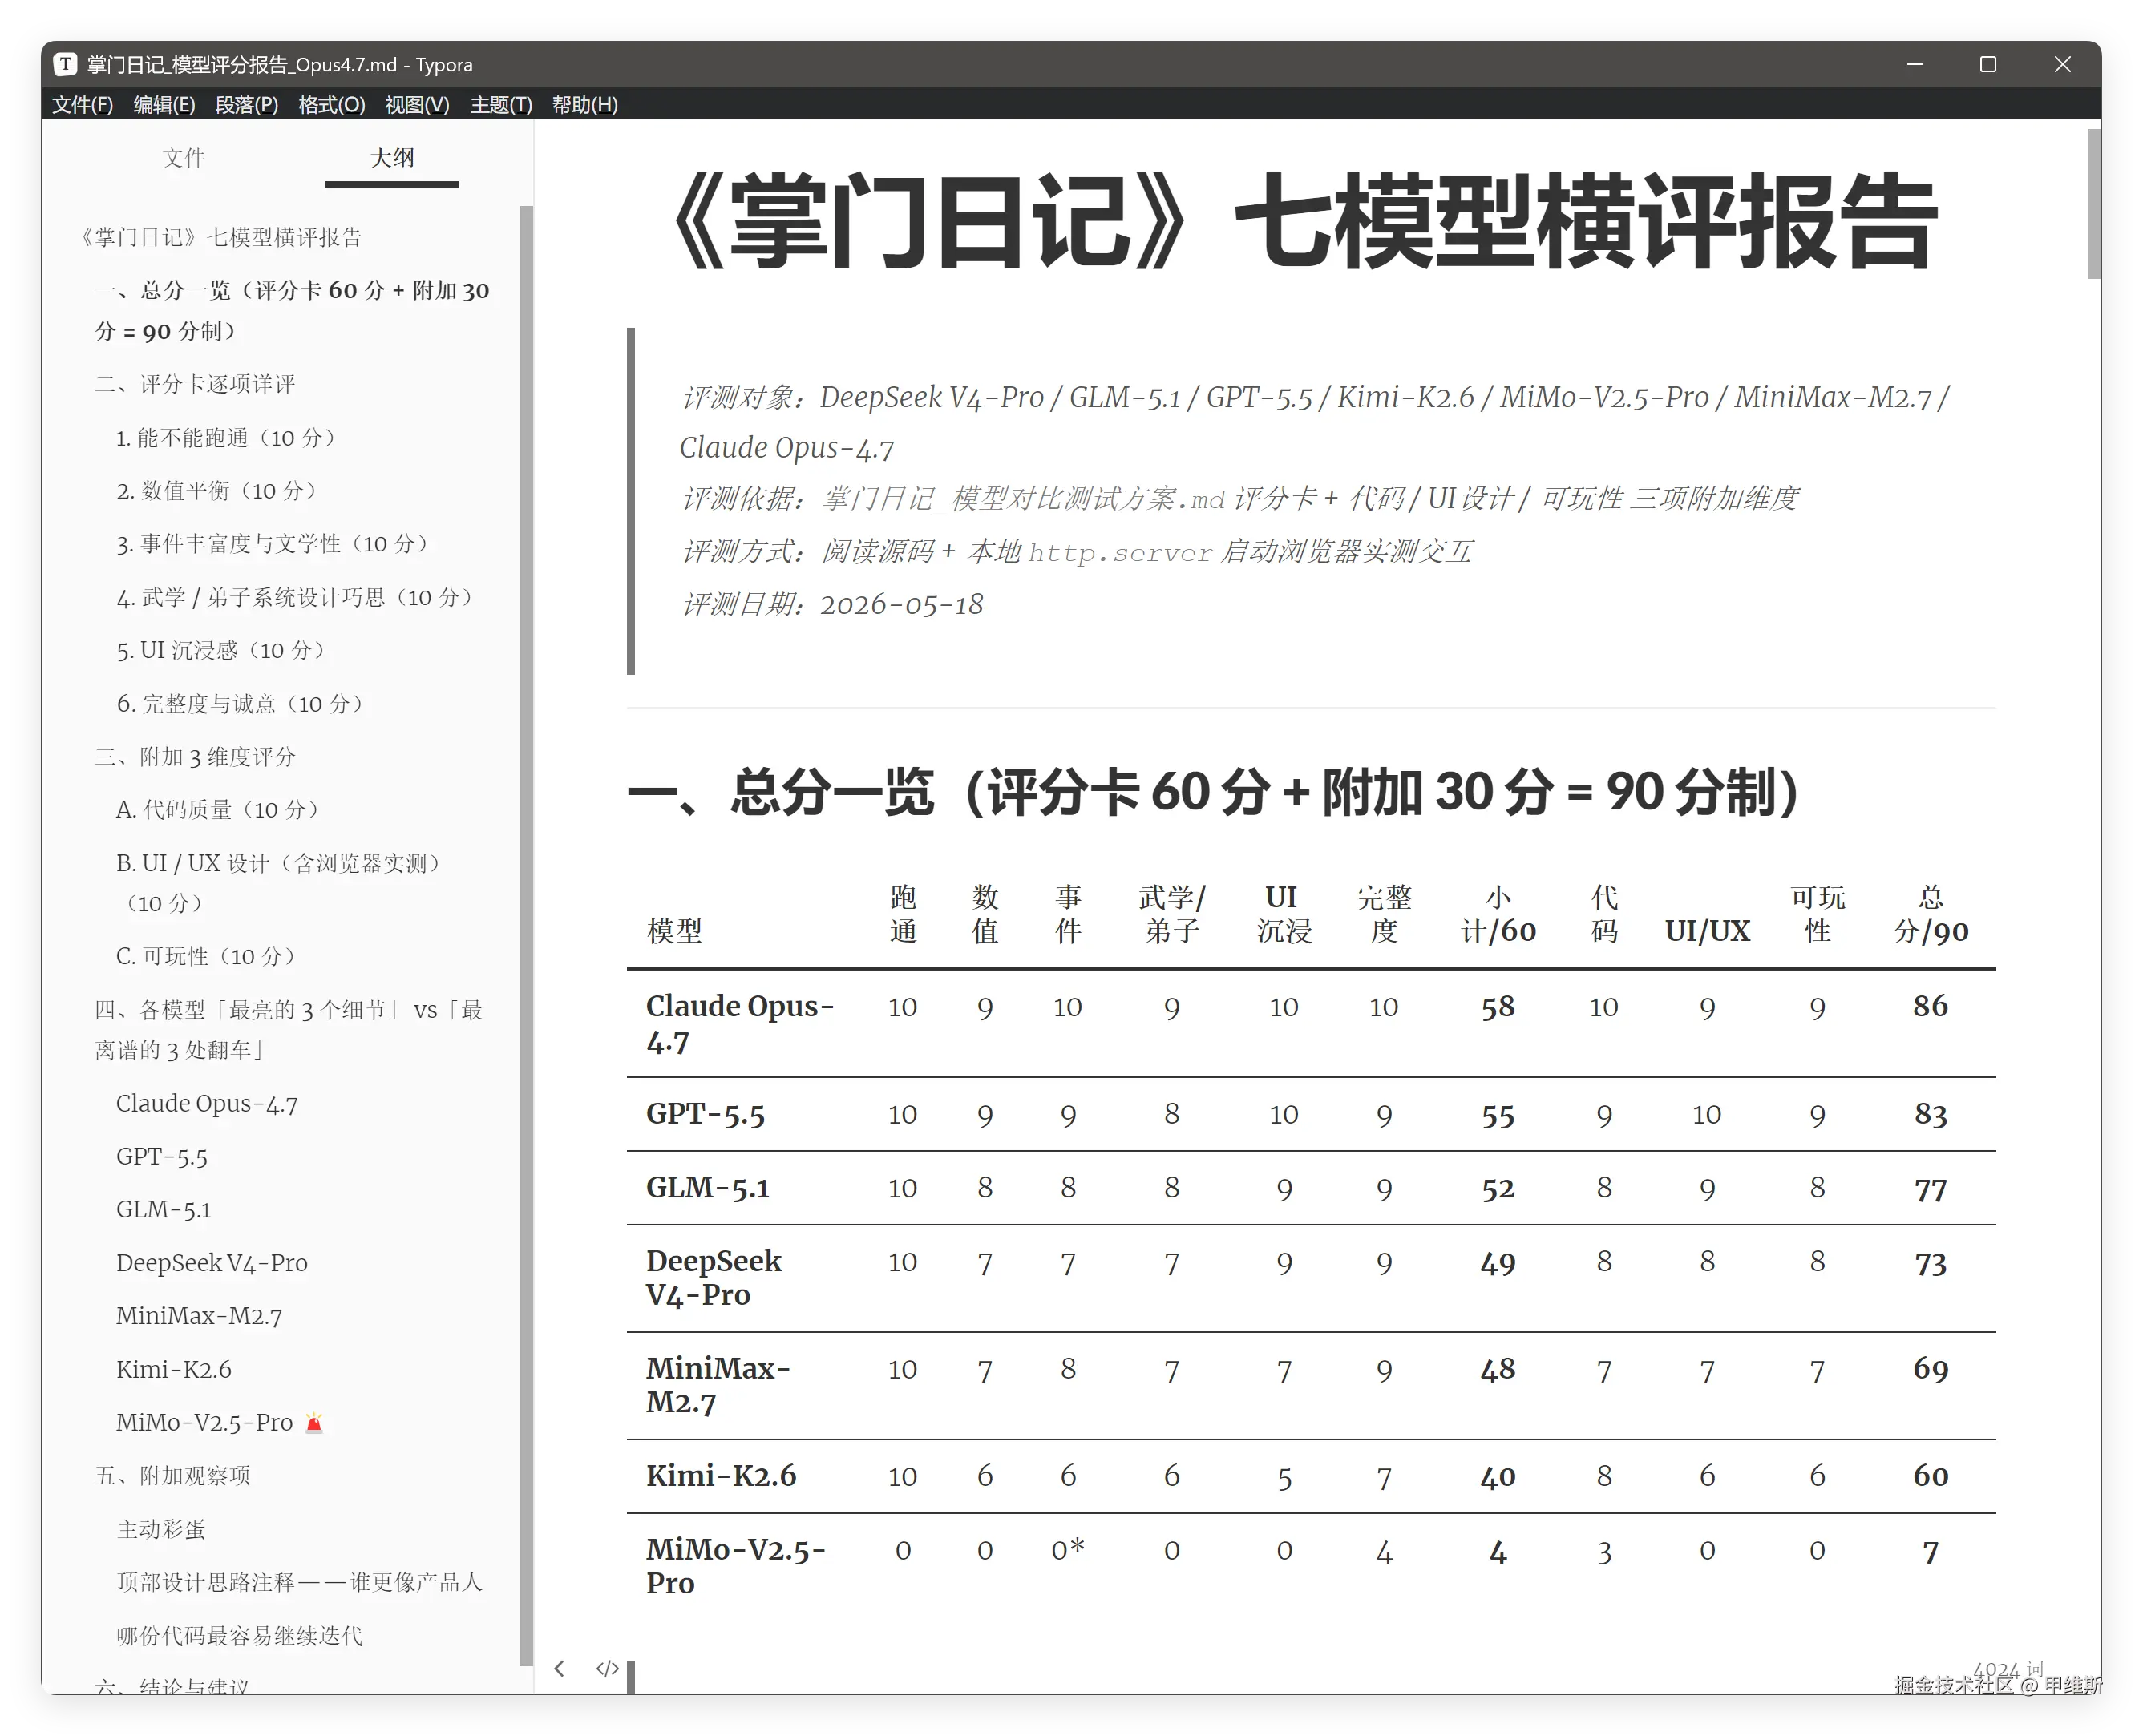Jump to MiMo-V2.5-Pro outline entry
The height and width of the screenshot is (1736, 2143).
click(x=219, y=1422)
